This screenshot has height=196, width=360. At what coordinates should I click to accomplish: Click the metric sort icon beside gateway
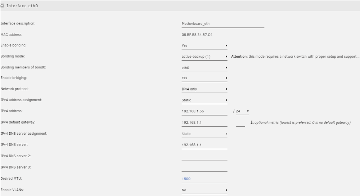point(252,122)
